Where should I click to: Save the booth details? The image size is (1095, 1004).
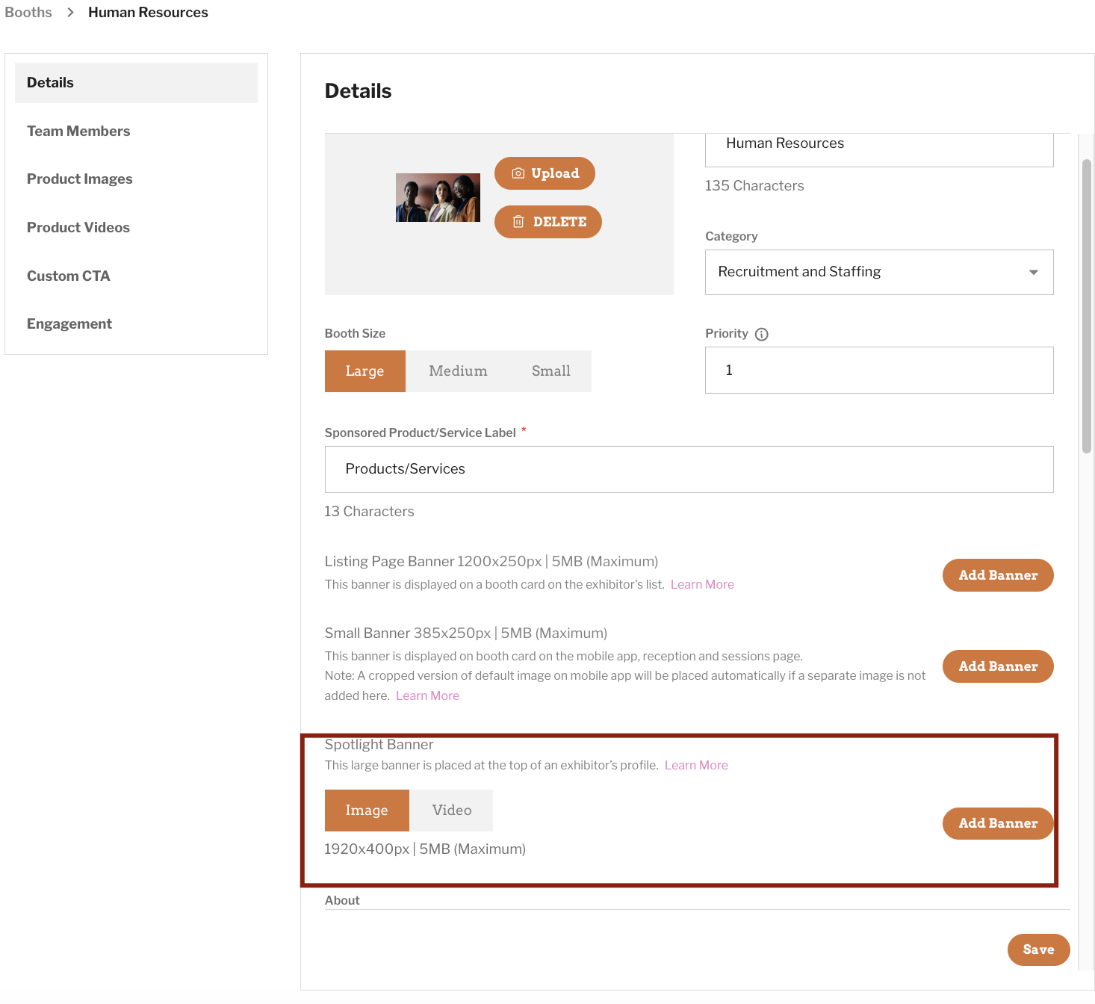tap(1038, 949)
